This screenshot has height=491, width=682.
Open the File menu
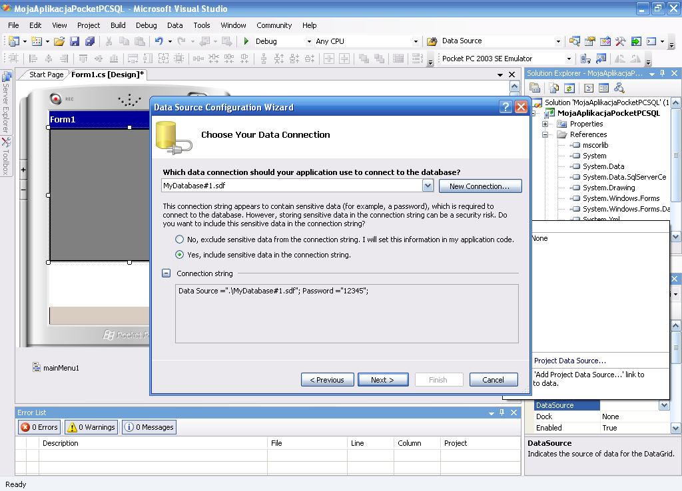(x=13, y=25)
